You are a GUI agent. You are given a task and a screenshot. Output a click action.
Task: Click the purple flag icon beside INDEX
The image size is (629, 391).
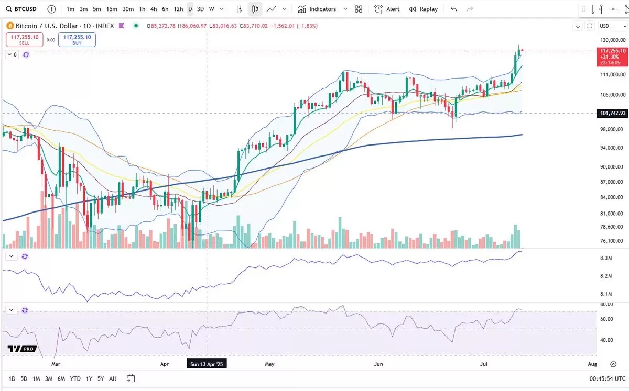point(122,26)
